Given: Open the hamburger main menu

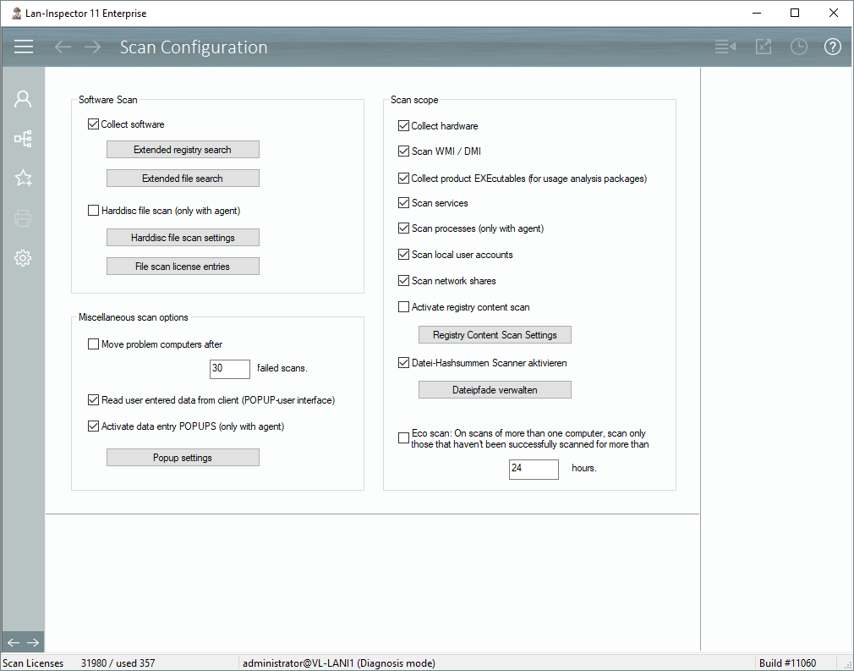Looking at the screenshot, I should tap(24, 47).
